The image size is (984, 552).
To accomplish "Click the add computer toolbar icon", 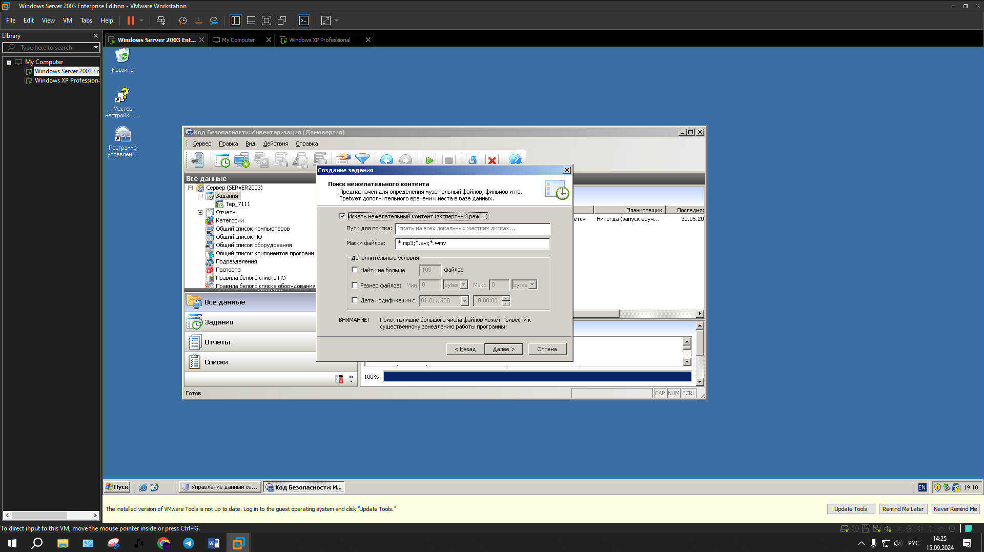I will pyautogui.click(x=241, y=160).
